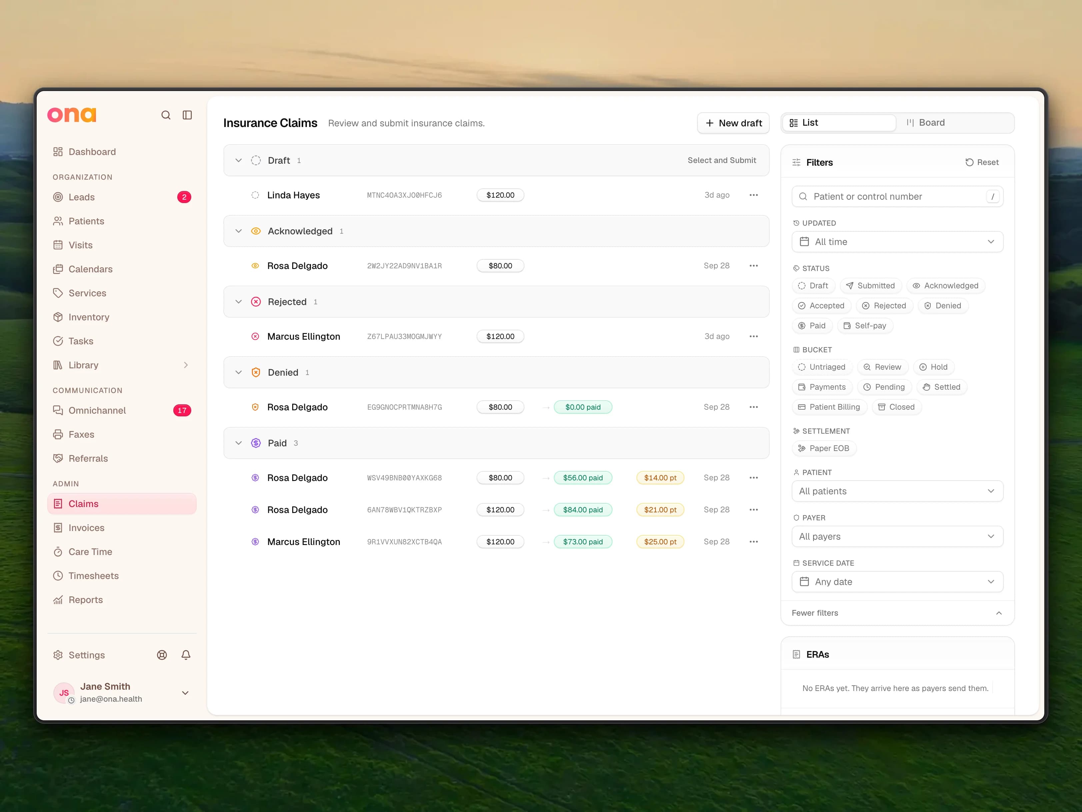The width and height of the screenshot is (1082, 812).
Task: Expand the Library submenu arrow
Action: [186, 365]
